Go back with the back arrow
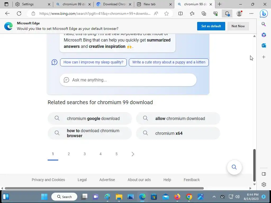Viewport: 271px width, 203px height. (x=7, y=13)
